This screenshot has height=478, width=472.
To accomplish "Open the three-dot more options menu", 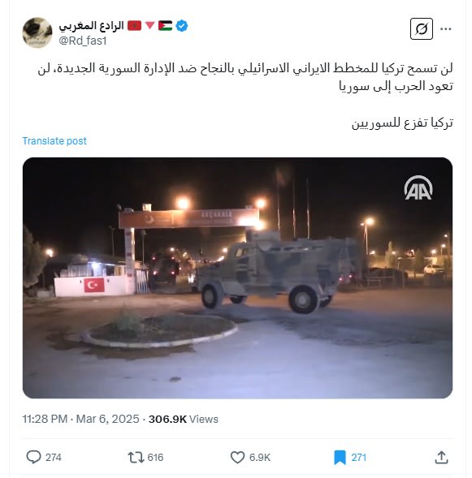I will (x=446, y=29).
